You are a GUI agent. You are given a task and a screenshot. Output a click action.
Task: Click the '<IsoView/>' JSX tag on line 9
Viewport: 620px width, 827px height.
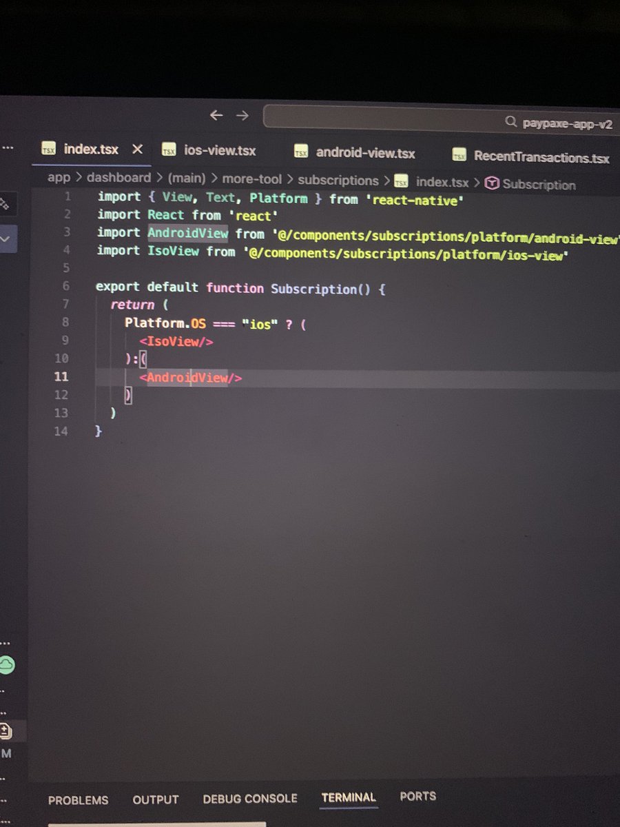pyautogui.click(x=176, y=340)
